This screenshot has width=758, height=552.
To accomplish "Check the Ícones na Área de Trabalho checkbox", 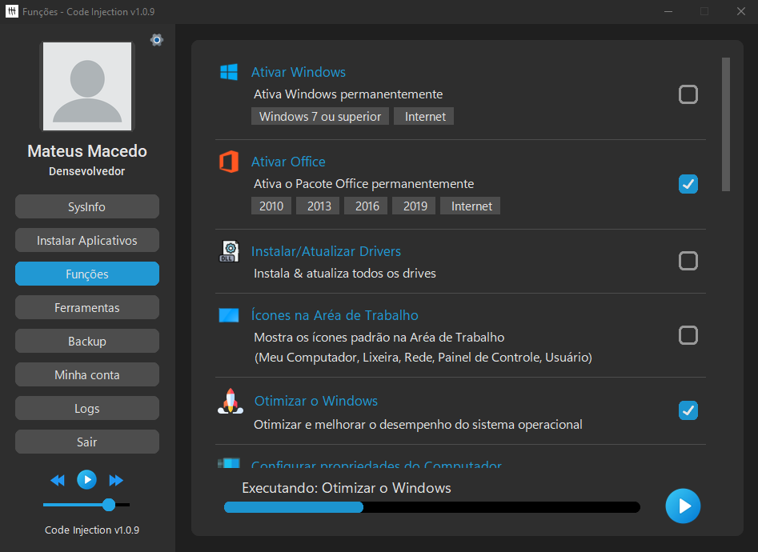I will (688, 335).
